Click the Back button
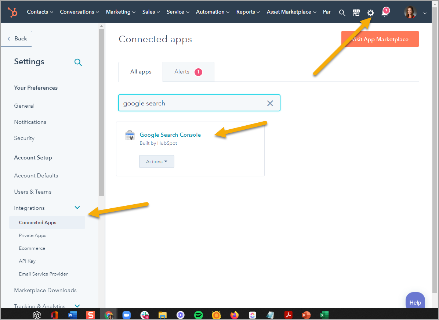The width and height of the screenshot is (439, 320). tap(17, 39)
